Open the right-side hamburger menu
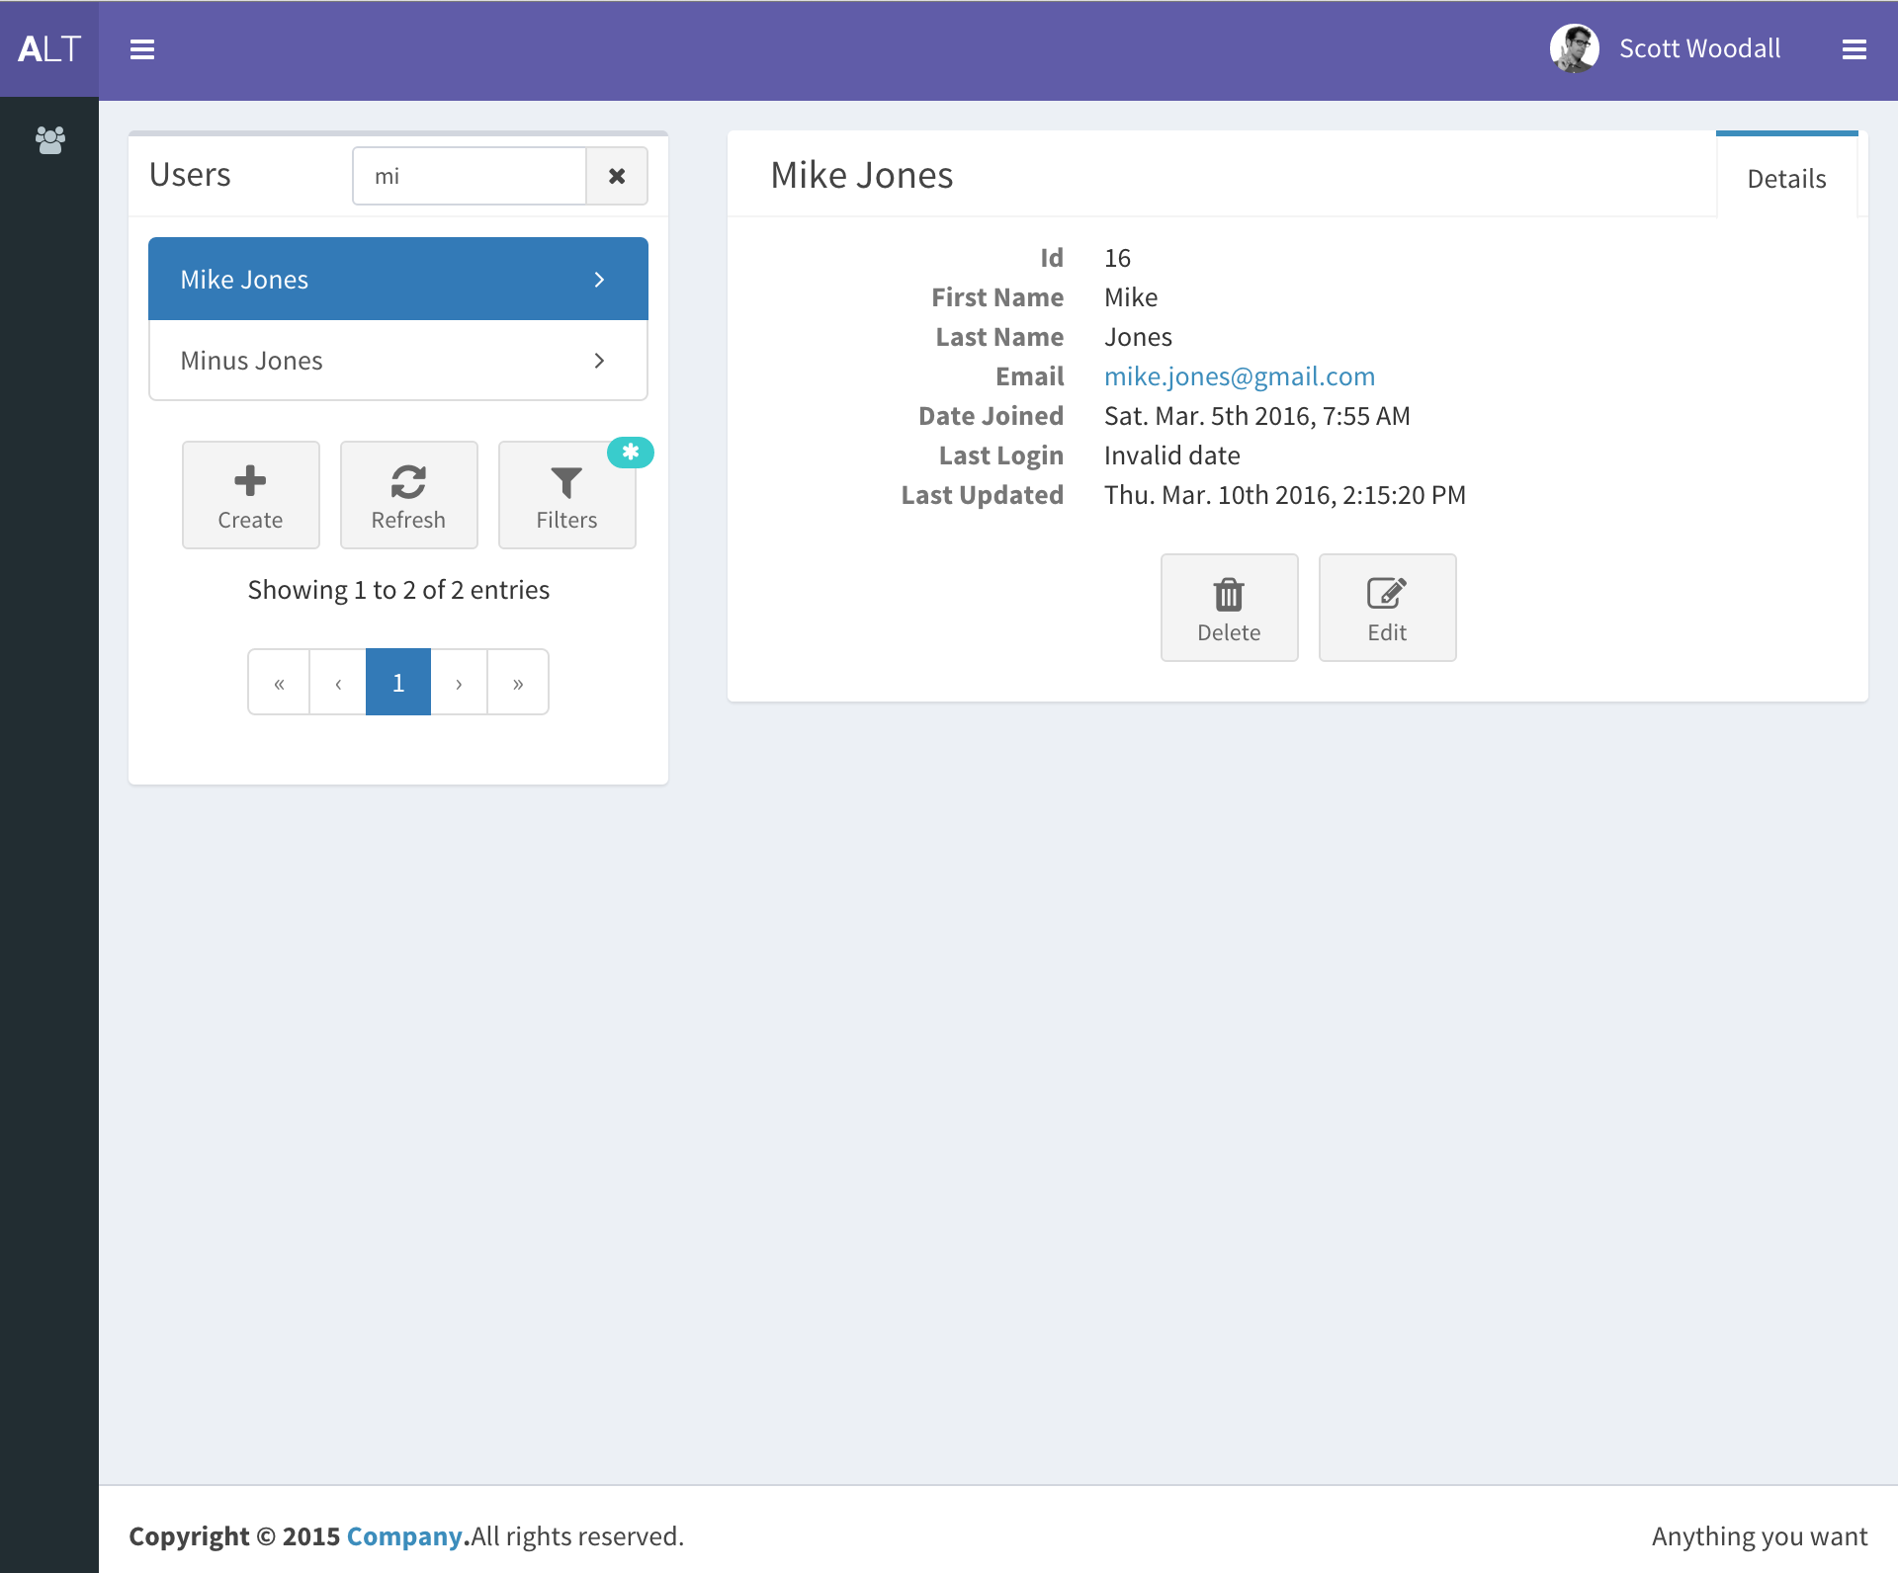 click(1854, 49)
